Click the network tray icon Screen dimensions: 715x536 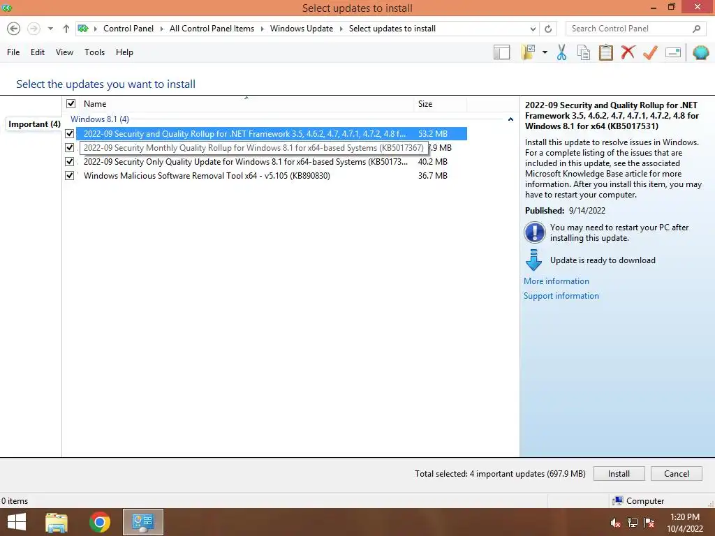coord(633,523)
